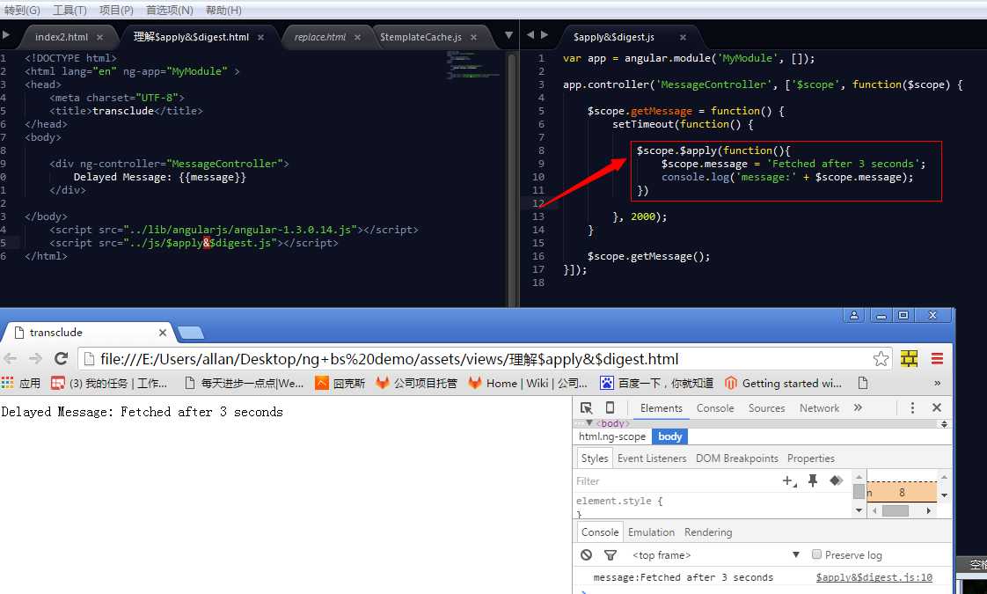This screenshot has height=594, width=987.
Task: Open the 每天进步一点点 bookmark
Action: 245,383
